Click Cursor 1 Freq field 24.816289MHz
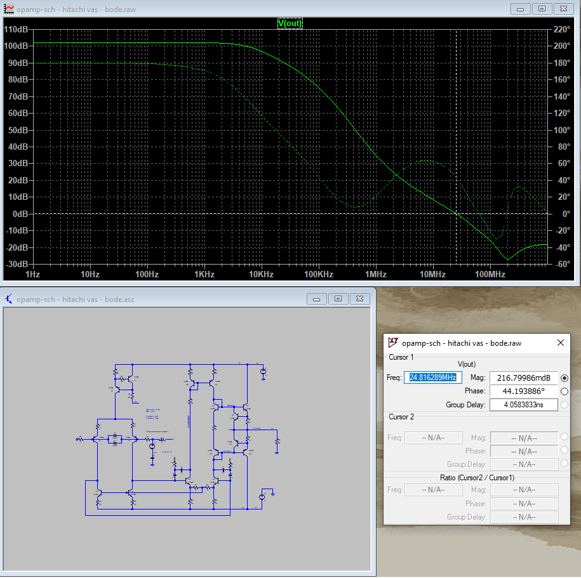The height and width of the screenshot is (578, 581). coord(433,378)
